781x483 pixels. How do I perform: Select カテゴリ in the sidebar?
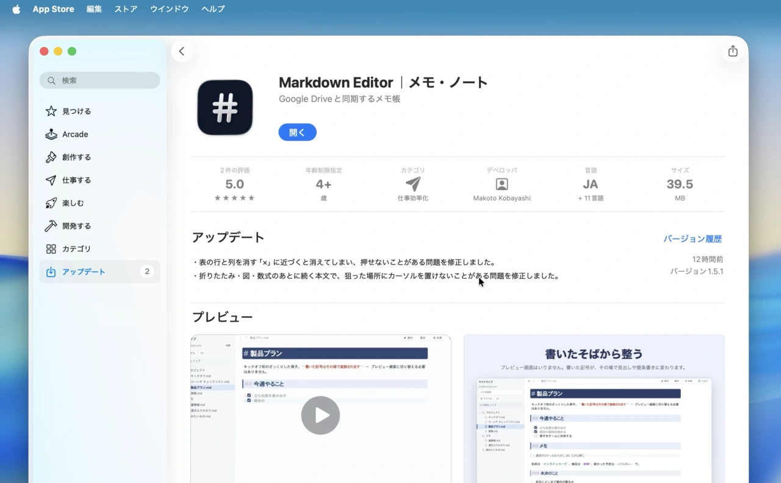100,249
